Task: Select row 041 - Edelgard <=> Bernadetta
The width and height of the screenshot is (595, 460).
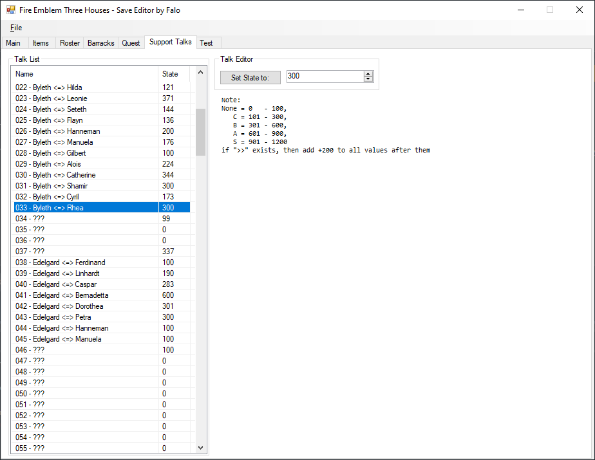Action: pyautogui.click(x=102, y=295)
